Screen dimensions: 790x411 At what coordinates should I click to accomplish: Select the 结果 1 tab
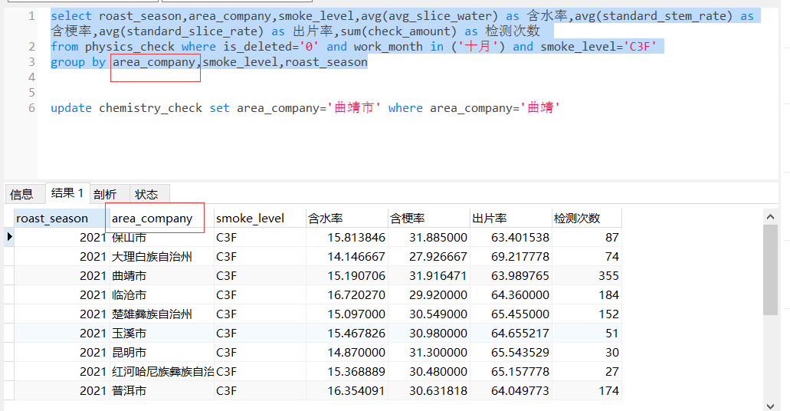click(x=67, y=193)
